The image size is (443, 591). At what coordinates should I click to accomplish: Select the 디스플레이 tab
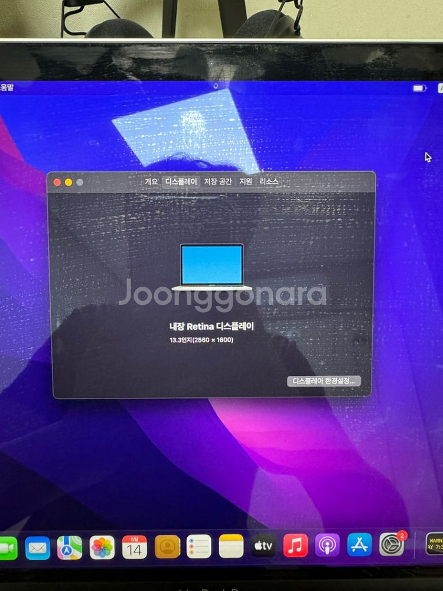pyautogui.click(x=181, y=181)
